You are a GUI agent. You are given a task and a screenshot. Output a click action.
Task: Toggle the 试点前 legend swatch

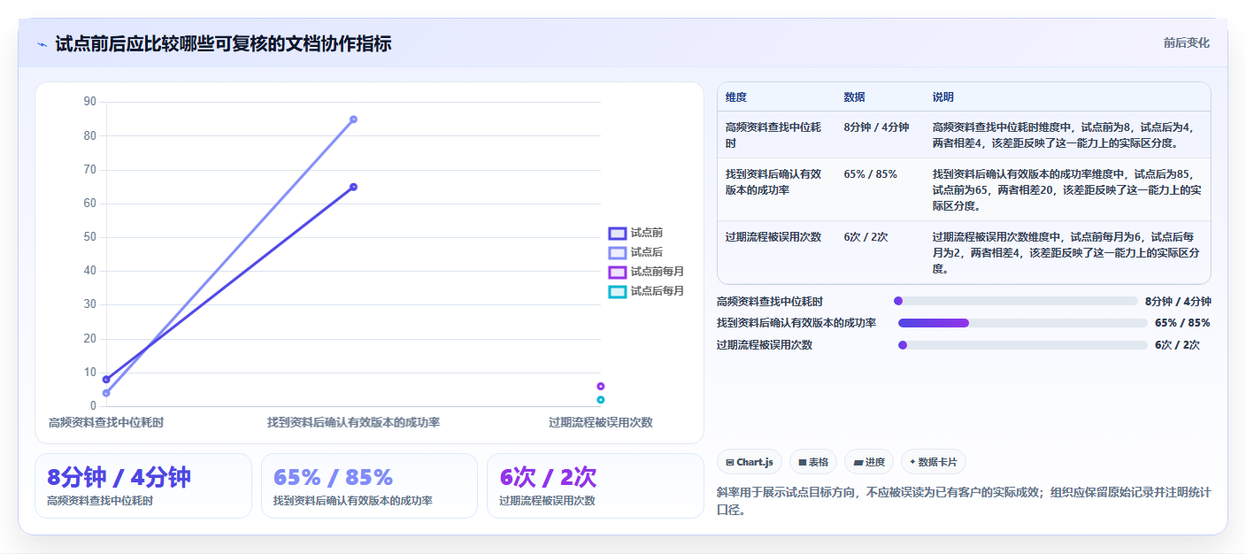618,233
